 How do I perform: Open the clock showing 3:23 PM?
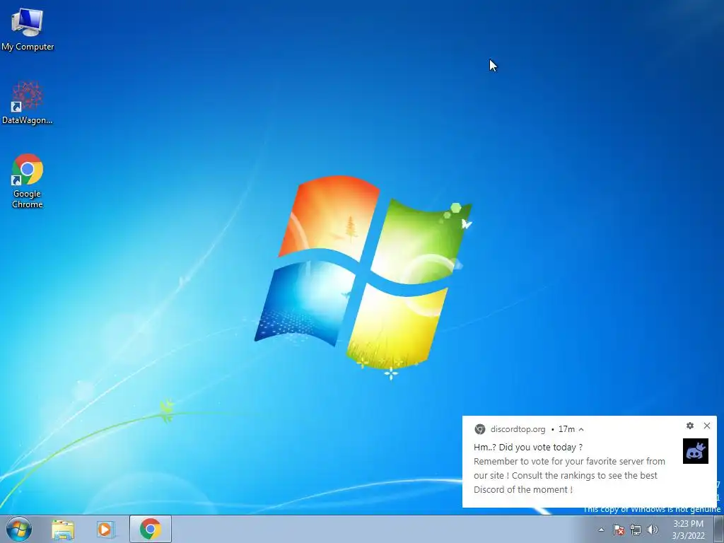pyautogui.click(x=688, y=530)
